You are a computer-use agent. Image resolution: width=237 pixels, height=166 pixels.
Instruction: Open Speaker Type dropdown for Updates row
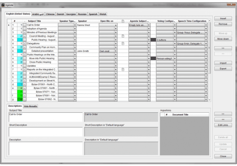[75, 66]
